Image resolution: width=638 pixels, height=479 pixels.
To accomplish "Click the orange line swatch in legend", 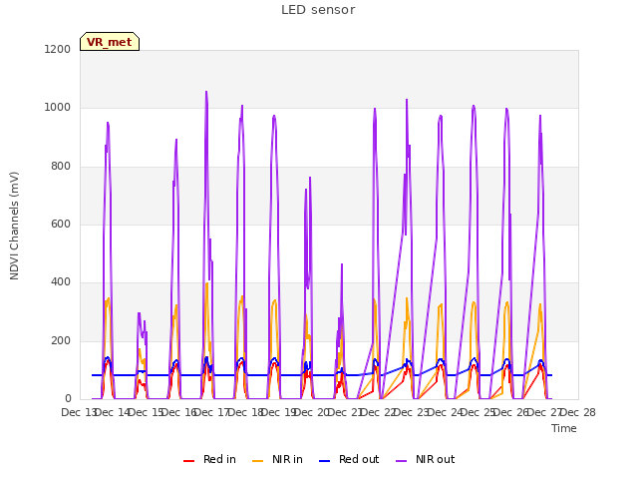I will [257, 461].
